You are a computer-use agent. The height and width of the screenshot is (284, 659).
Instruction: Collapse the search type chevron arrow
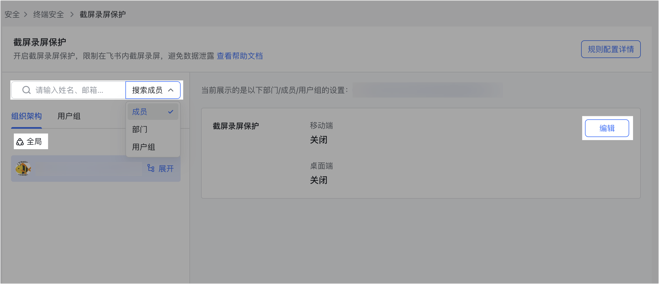coord(171,90)
